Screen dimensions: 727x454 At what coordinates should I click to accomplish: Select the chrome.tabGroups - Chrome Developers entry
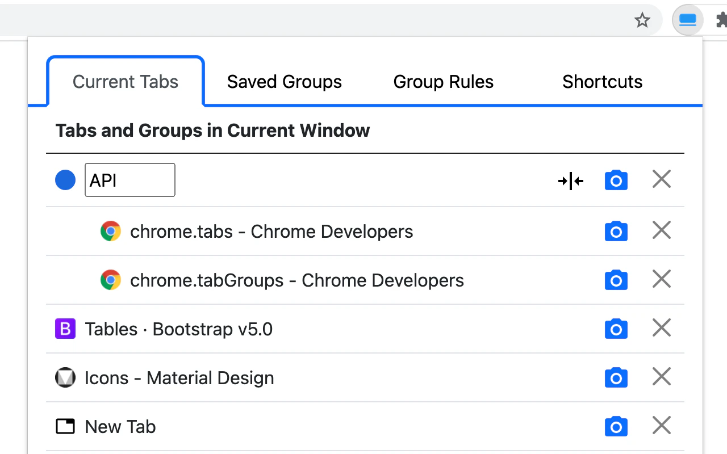coord(297,280)
